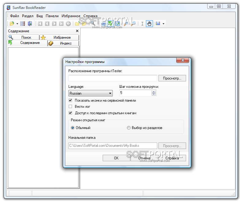
Task: Open the Файл menu
Action: click(14, 16)
